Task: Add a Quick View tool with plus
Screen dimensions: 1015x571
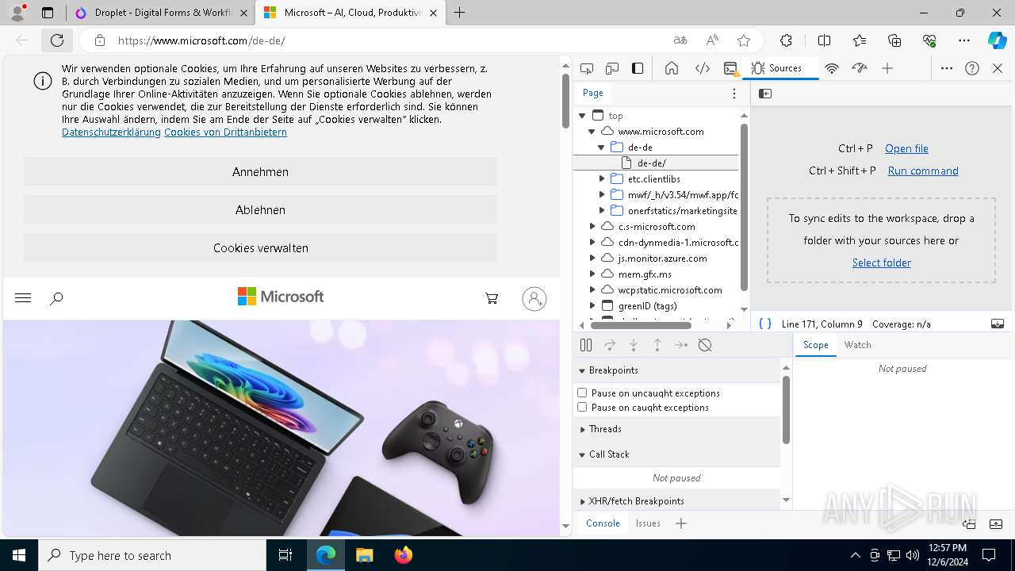Action: click(x=681, y=523)
